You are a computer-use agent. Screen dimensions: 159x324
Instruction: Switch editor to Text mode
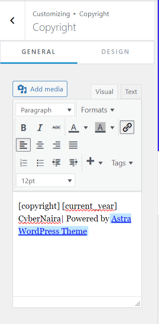point(131,92)
